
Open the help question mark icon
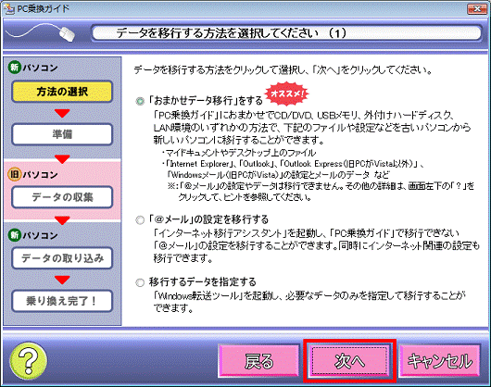point(29,361)
